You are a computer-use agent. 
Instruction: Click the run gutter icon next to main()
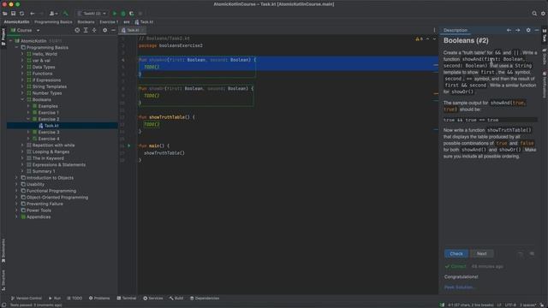point(129,145)
